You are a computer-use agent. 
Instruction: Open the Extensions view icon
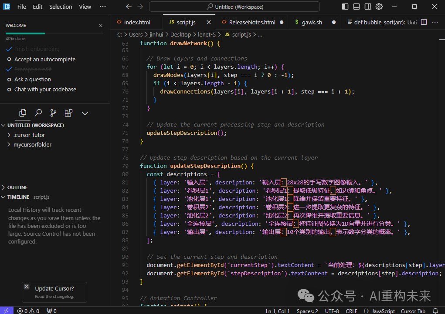(x=69, y=113)
